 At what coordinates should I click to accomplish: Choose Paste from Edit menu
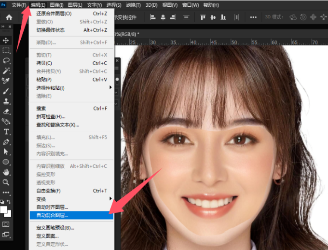[x=71, y=80]
